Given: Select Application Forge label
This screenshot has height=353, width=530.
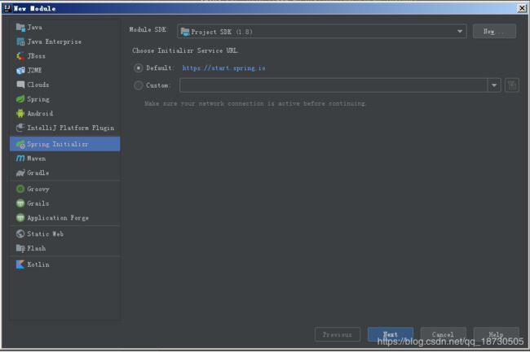Looking at the screenshot, I should pyautogui.click(x=58, y=218).
